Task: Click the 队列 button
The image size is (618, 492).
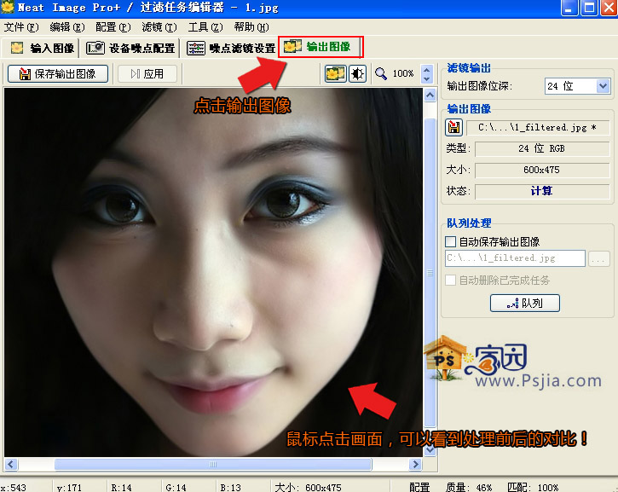Action: coord(524,303)
